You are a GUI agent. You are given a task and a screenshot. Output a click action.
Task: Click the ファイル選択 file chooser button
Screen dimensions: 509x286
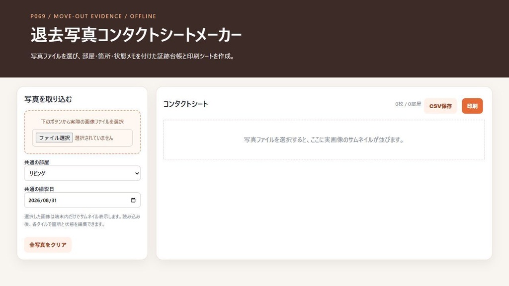(x=54, y=138)
